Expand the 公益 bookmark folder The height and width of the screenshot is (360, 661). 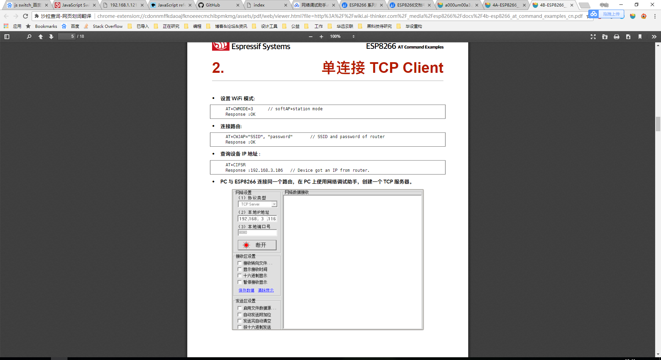(x=291, y=26)
